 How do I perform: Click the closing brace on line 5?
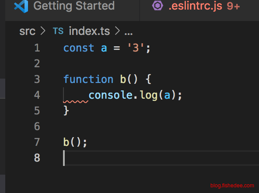66,110
